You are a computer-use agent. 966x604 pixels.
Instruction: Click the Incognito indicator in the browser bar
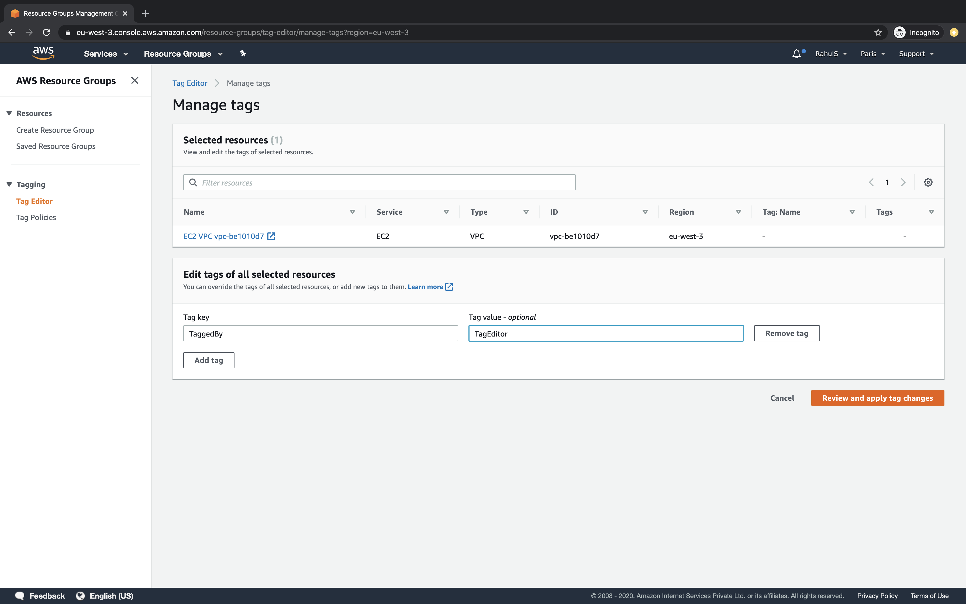917,32
